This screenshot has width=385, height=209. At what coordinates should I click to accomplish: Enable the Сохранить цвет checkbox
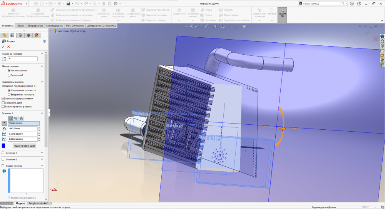(x=3, y=103)
